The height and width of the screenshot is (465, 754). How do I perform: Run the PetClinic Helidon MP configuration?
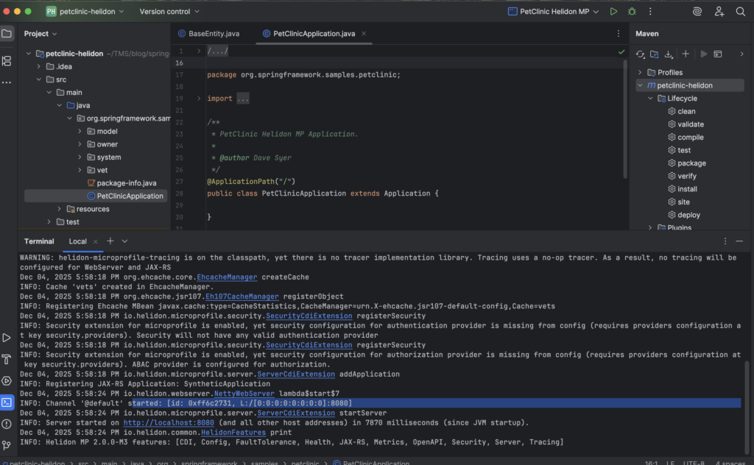[613, 12]
